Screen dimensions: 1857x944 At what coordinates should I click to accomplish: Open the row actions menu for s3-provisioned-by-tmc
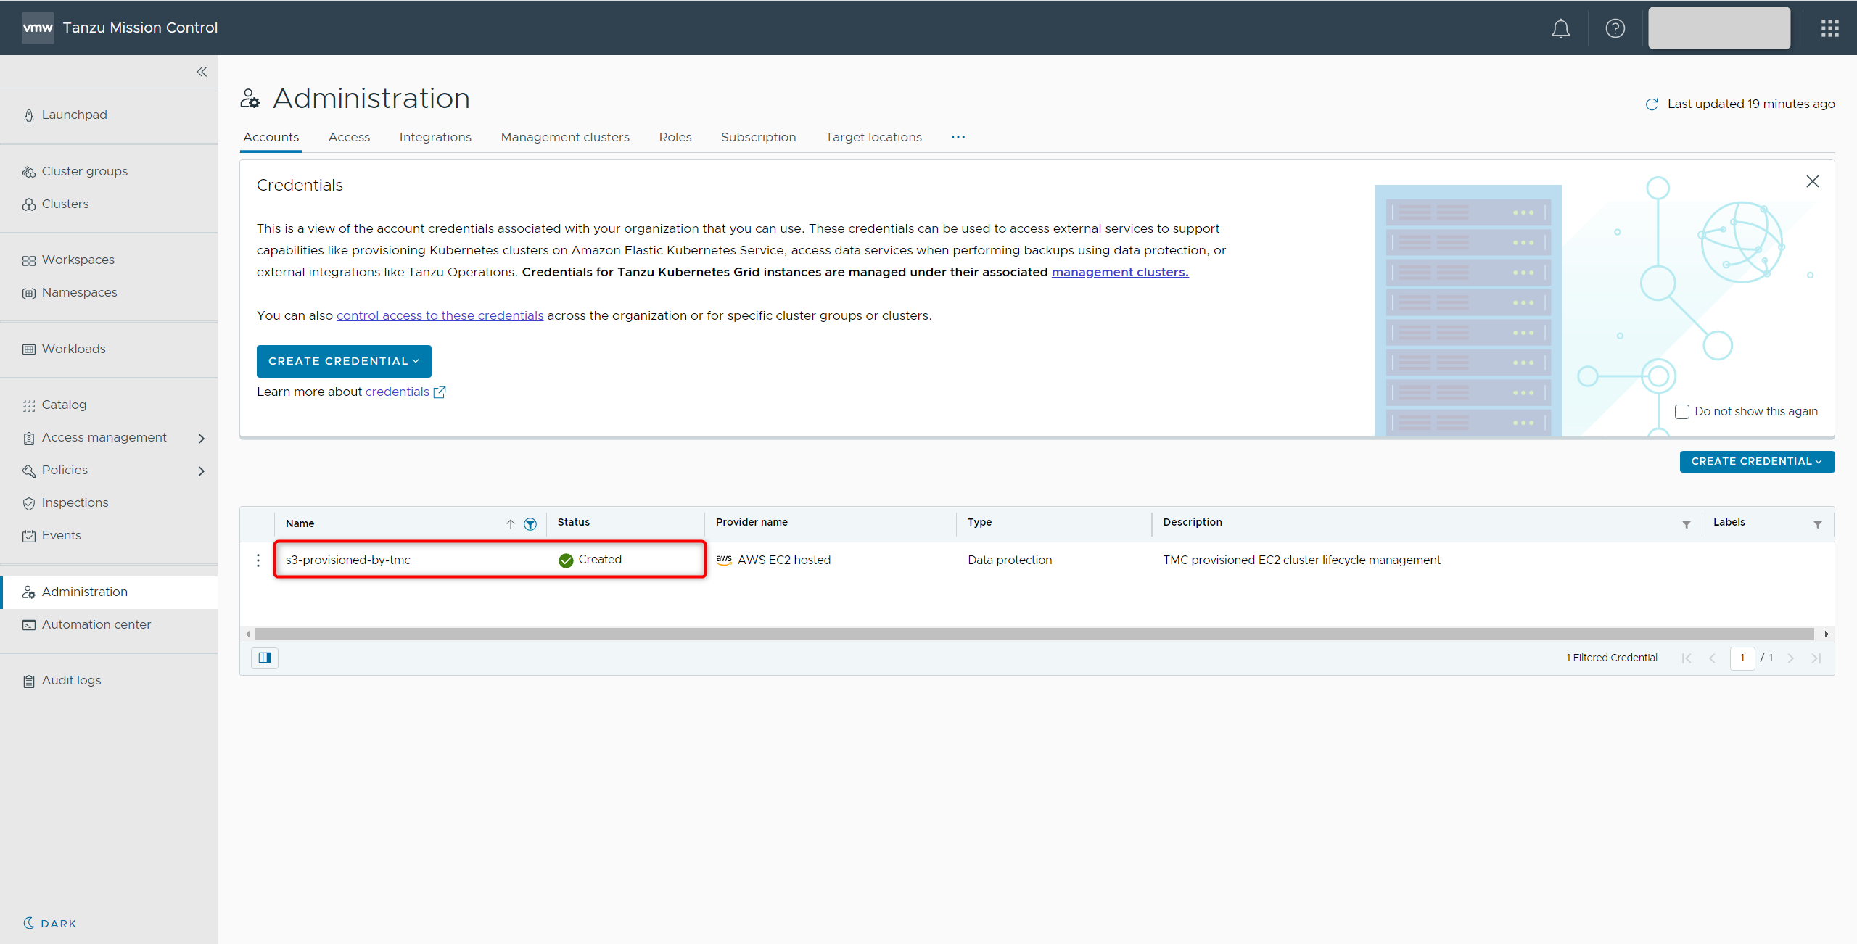pyautogui.click(x=258, y=560)
